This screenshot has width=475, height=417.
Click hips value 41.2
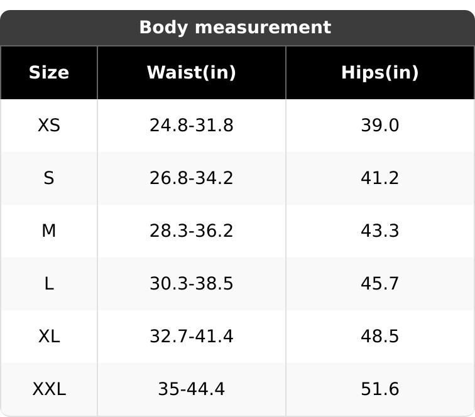coord(379,178)
